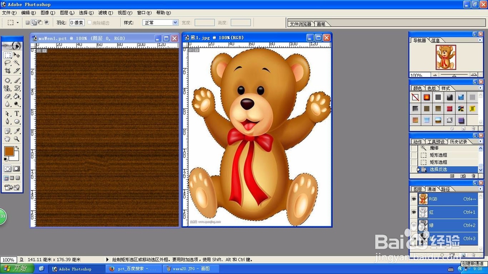The height and width of the screenshot is (274, 488).
Task: Select the Brush tool
Action: click(17, 80)
